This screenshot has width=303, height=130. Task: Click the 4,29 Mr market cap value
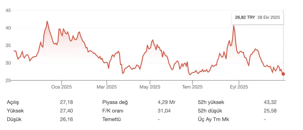tap(166, 102)
